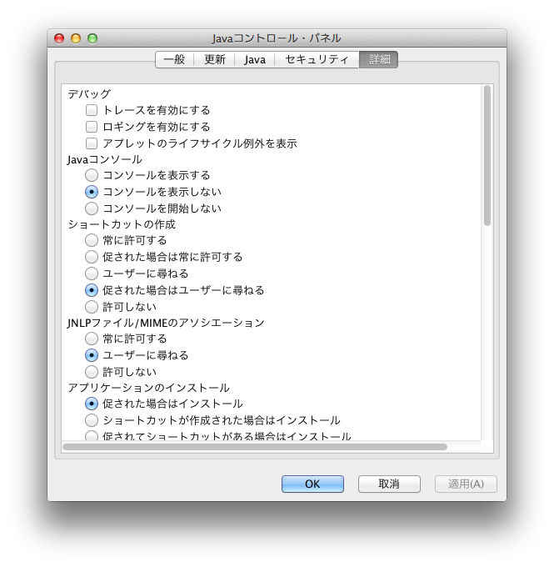Click the Javaコンソール section heading

click(104, 159)
